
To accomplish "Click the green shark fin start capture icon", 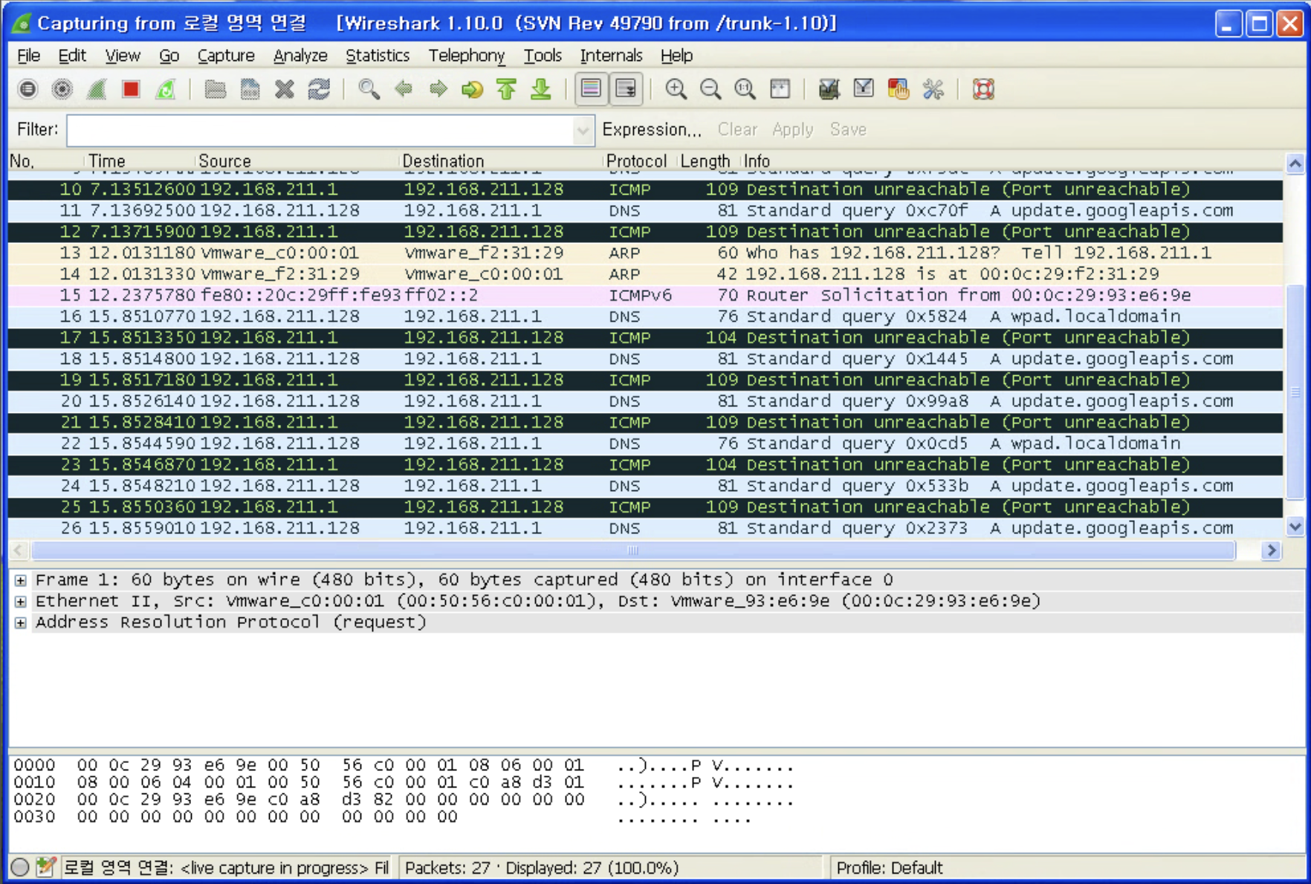I will click(x=97, y=89).
